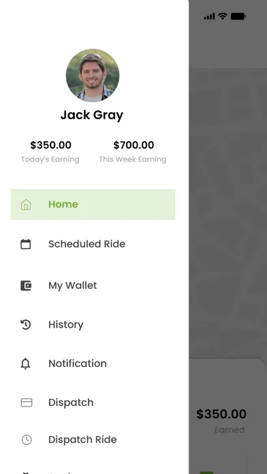Screen dimensions: 267x474
Task: Tap the Dispatch card icon
Action: point(27,402)
